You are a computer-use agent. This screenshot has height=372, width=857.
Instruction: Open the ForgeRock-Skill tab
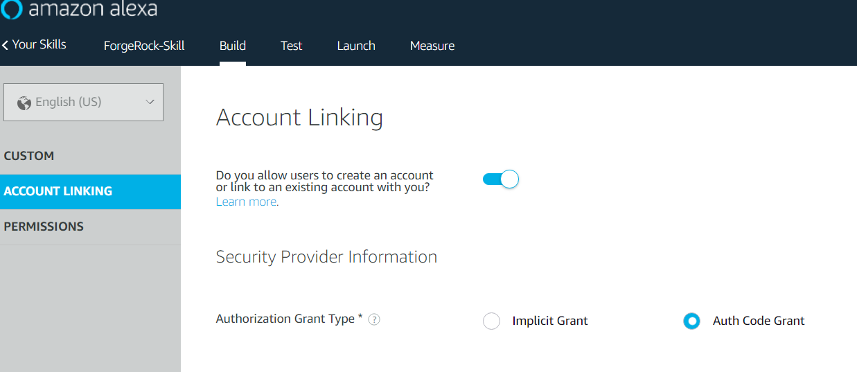144,46
